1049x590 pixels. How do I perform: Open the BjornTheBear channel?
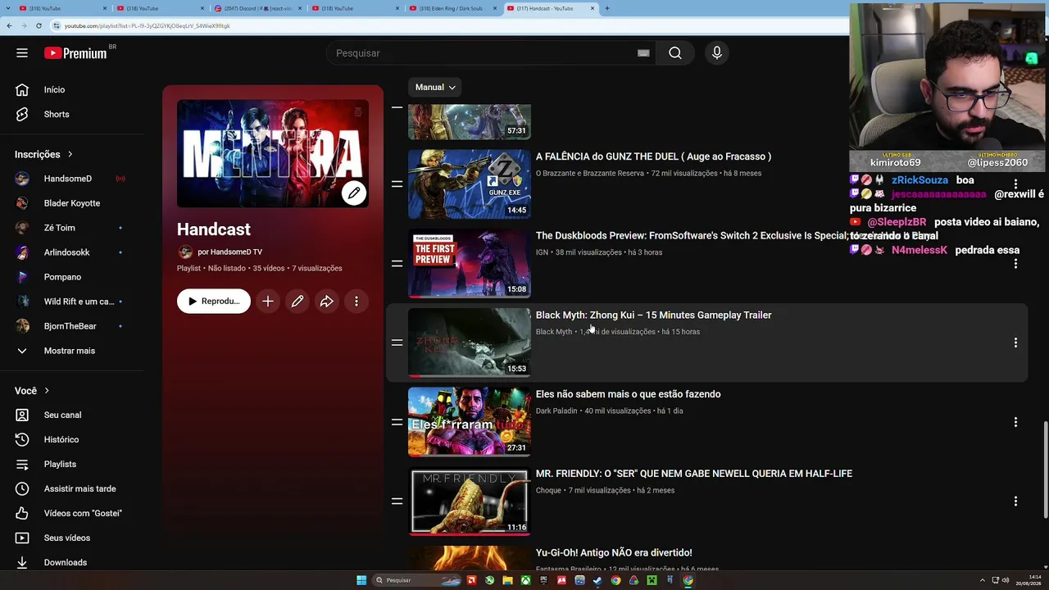pyautogui.click(x=70, y=326)
